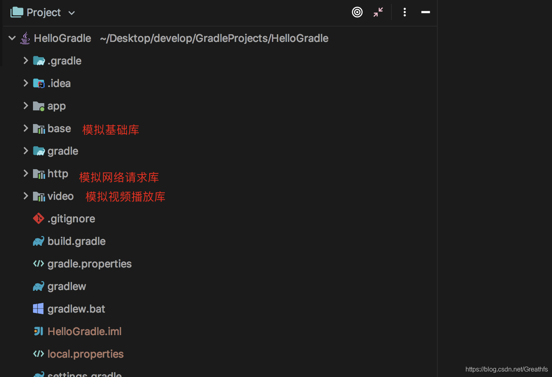
Task: Select the HelloGradle.iml file
Action: coord(84,331)
